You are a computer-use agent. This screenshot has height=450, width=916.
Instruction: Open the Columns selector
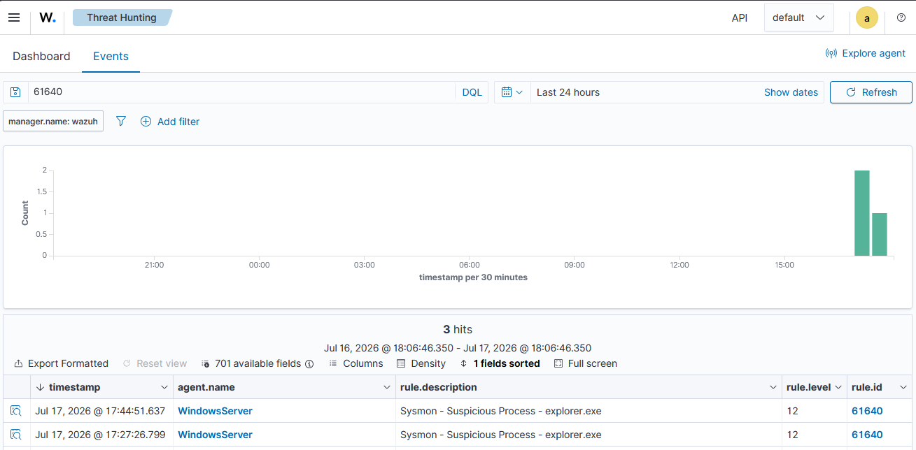coord(355,364)
